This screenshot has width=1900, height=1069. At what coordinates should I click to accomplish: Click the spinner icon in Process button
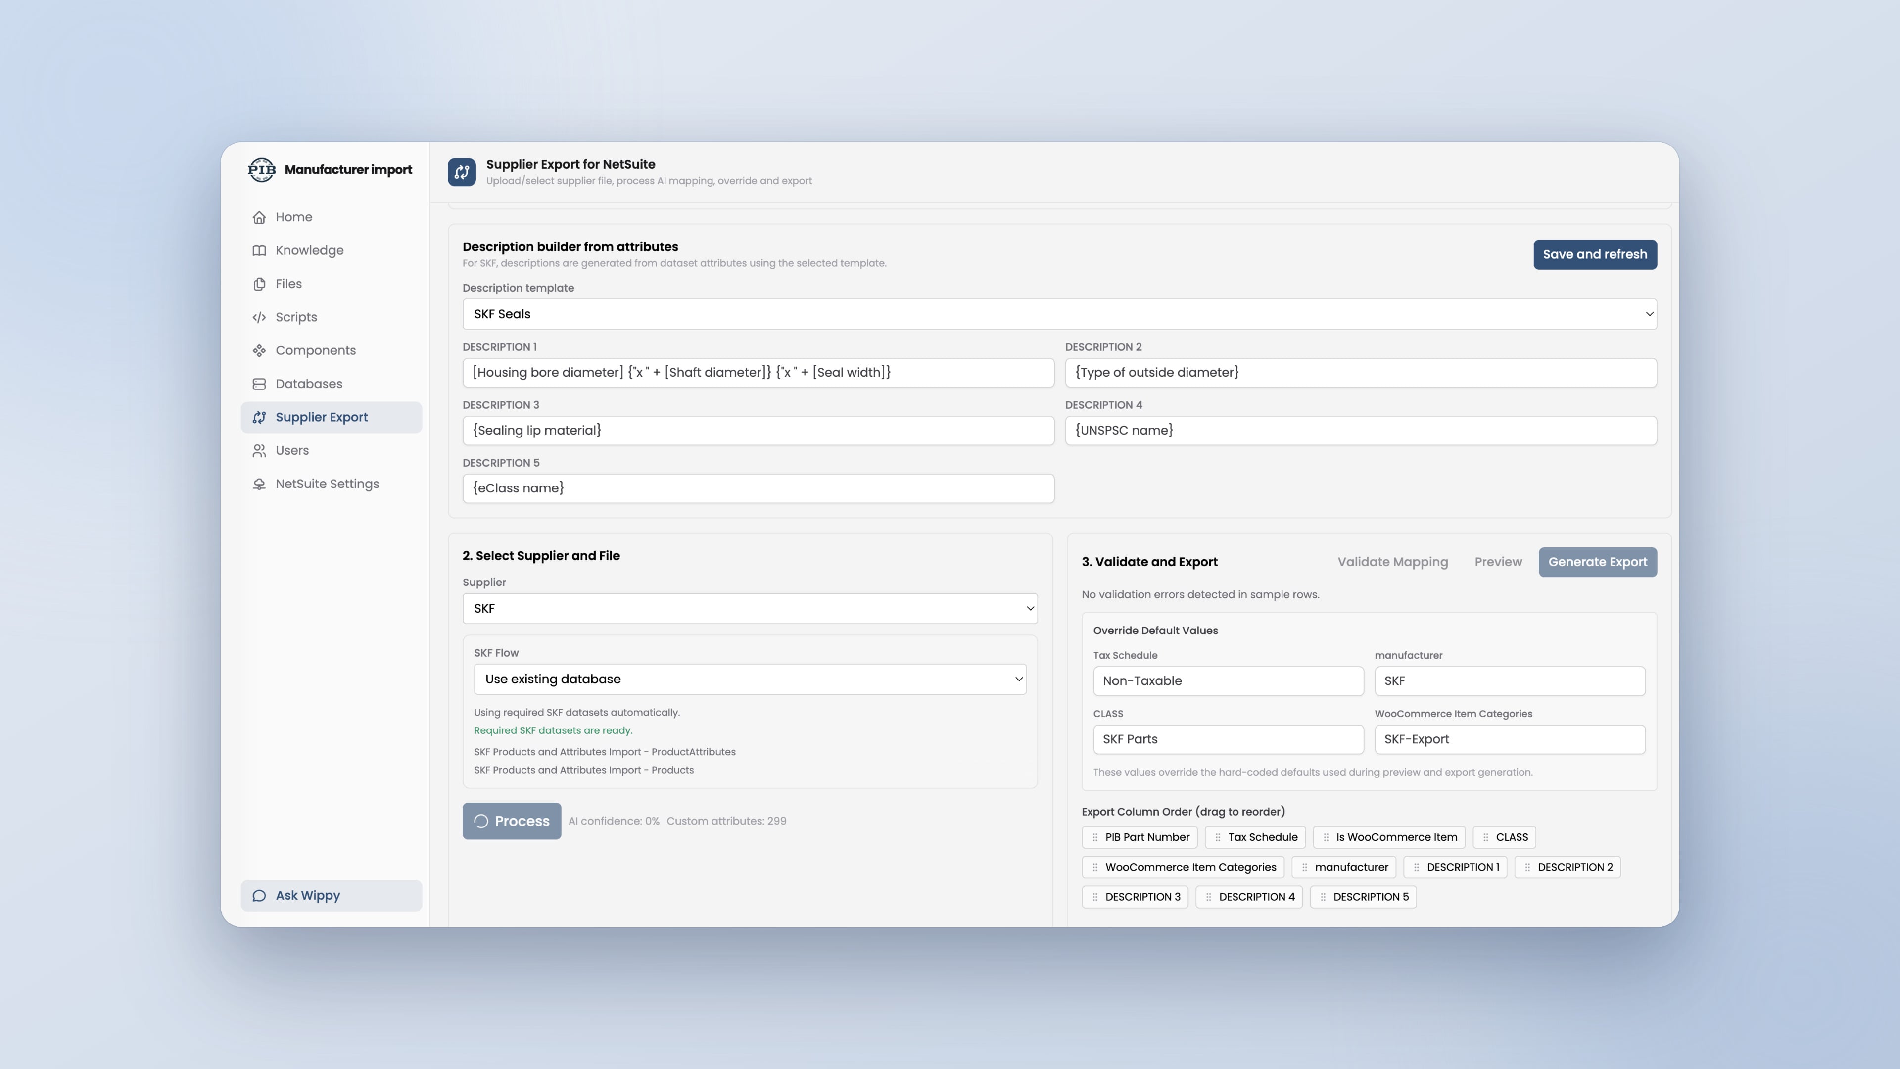click(x=481, y=821)
